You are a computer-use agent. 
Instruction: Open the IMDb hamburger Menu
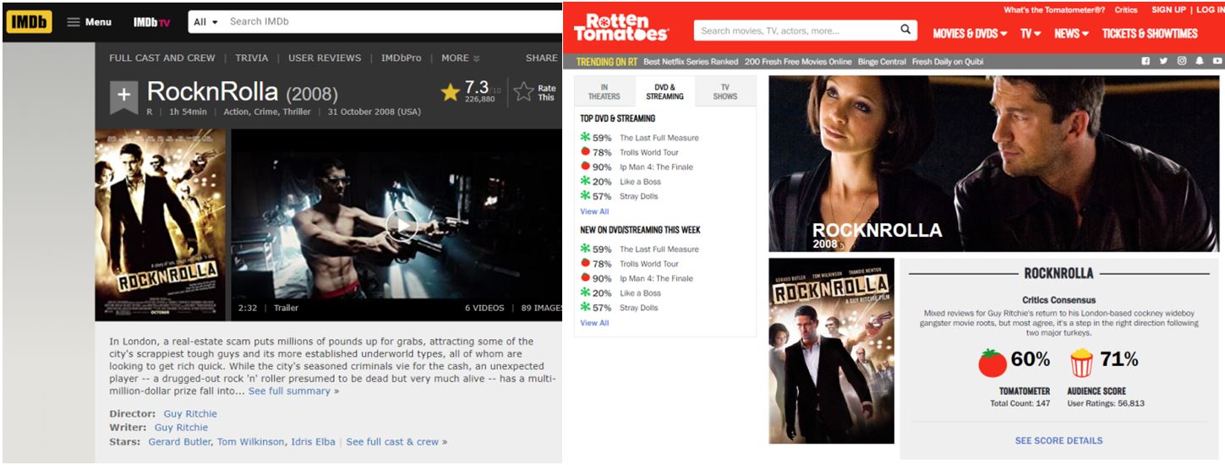pyautogui.click(x=90, y=22)
